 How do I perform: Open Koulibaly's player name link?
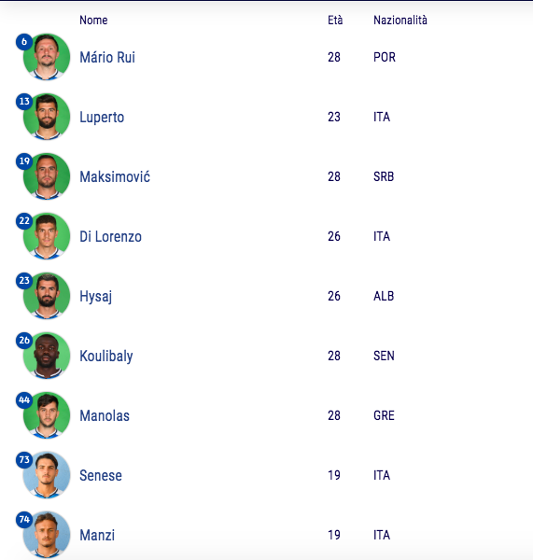click(x=106, y=357)
